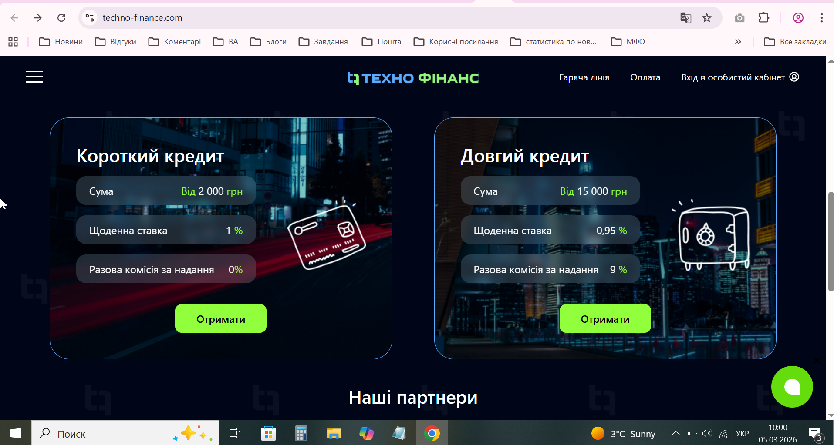Click the scrollbar up arrow
Viewport: 834px width, 445px height.
coord(831,60)
